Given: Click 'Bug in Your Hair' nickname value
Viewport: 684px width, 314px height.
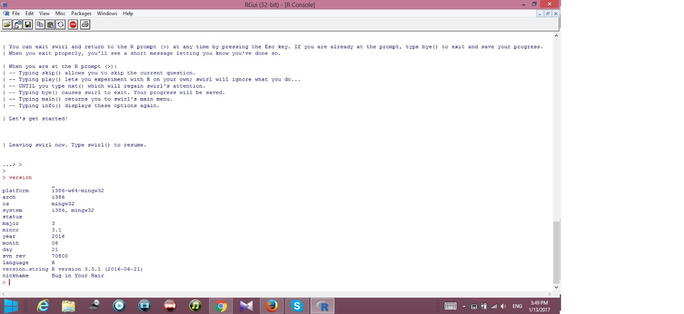Looking at the screenshot, I should [78, 276].
